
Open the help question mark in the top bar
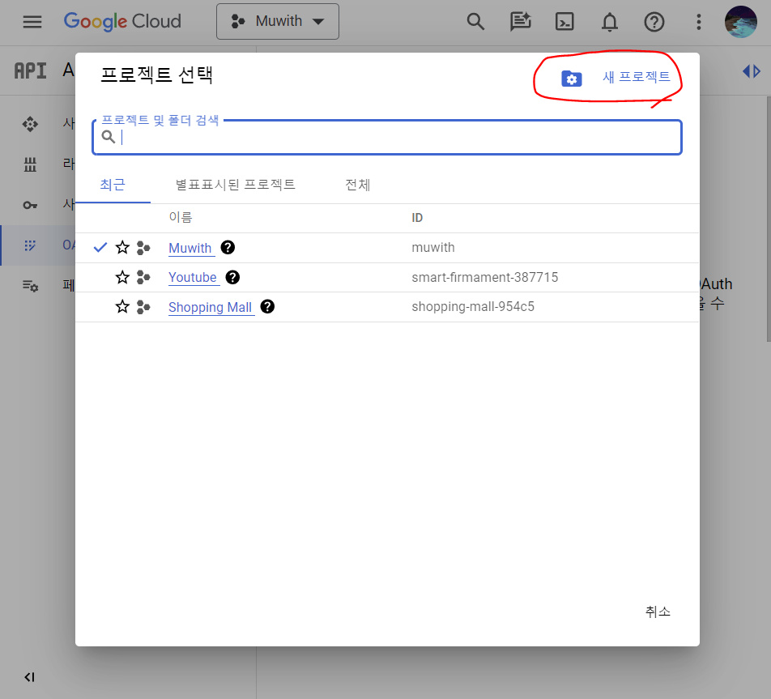[x=654, y=22]
